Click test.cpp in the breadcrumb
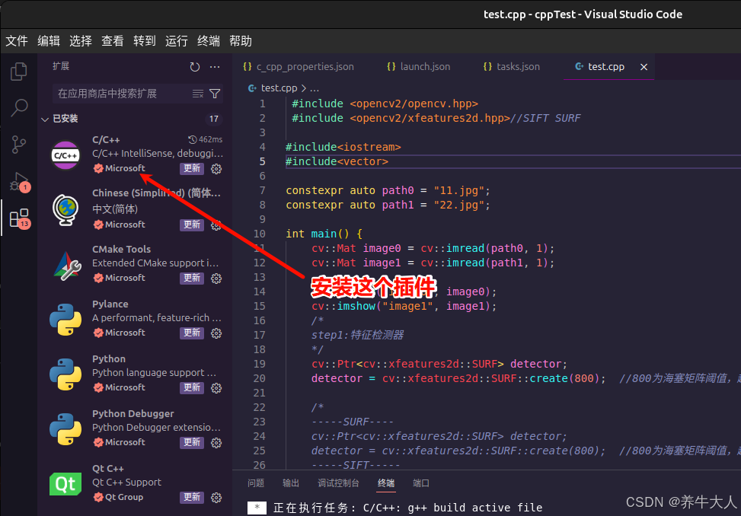This screenshot has height=516, width=741. pos(279,88)
